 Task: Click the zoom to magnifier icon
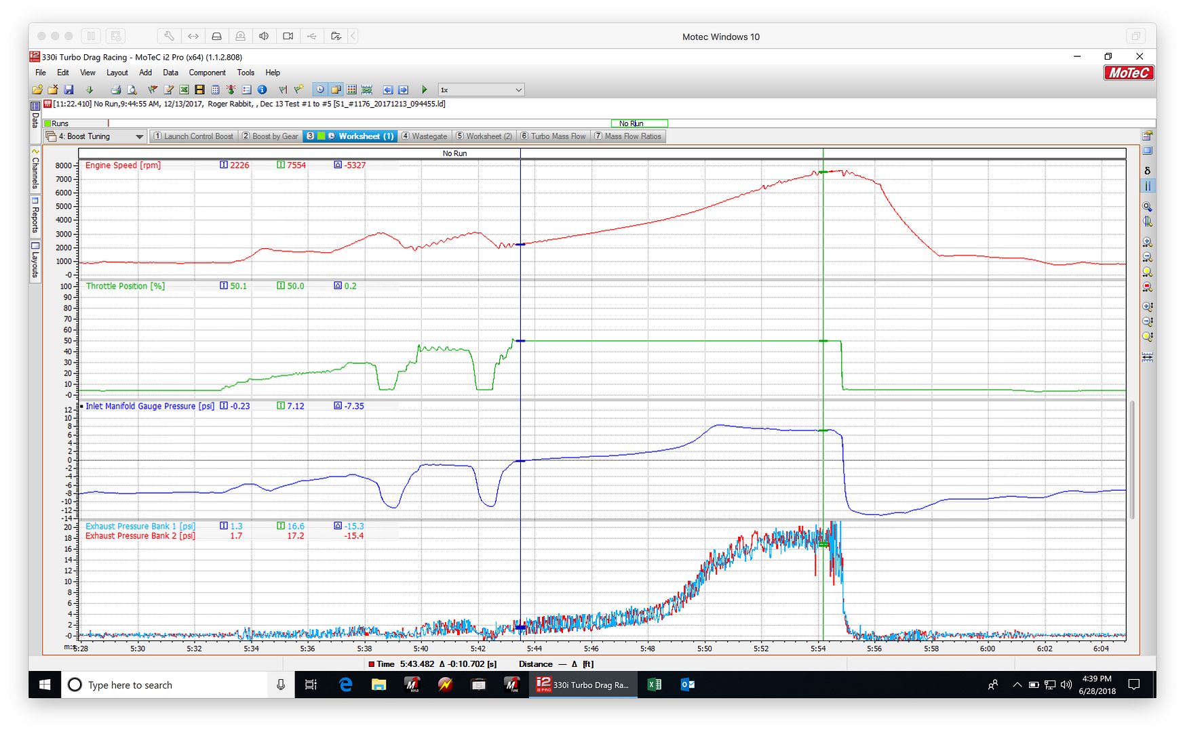[1148, 207]
